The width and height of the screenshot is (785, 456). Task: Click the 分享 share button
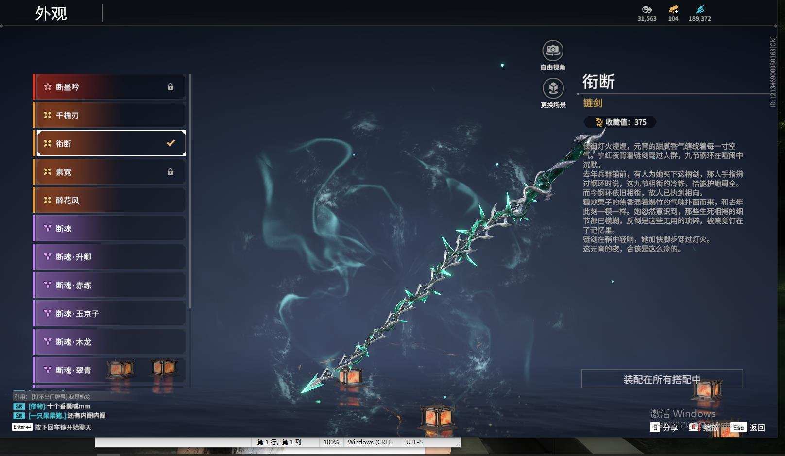click(x=664, y=427)
